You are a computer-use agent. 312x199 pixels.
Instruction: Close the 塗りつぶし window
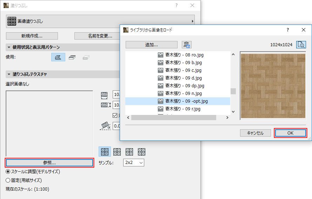pyautogui.click(x=192, y=5)
